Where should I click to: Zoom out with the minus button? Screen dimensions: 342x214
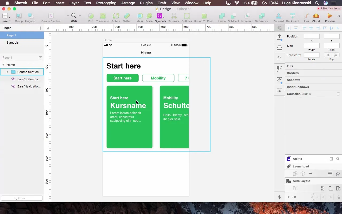(68, 16)
